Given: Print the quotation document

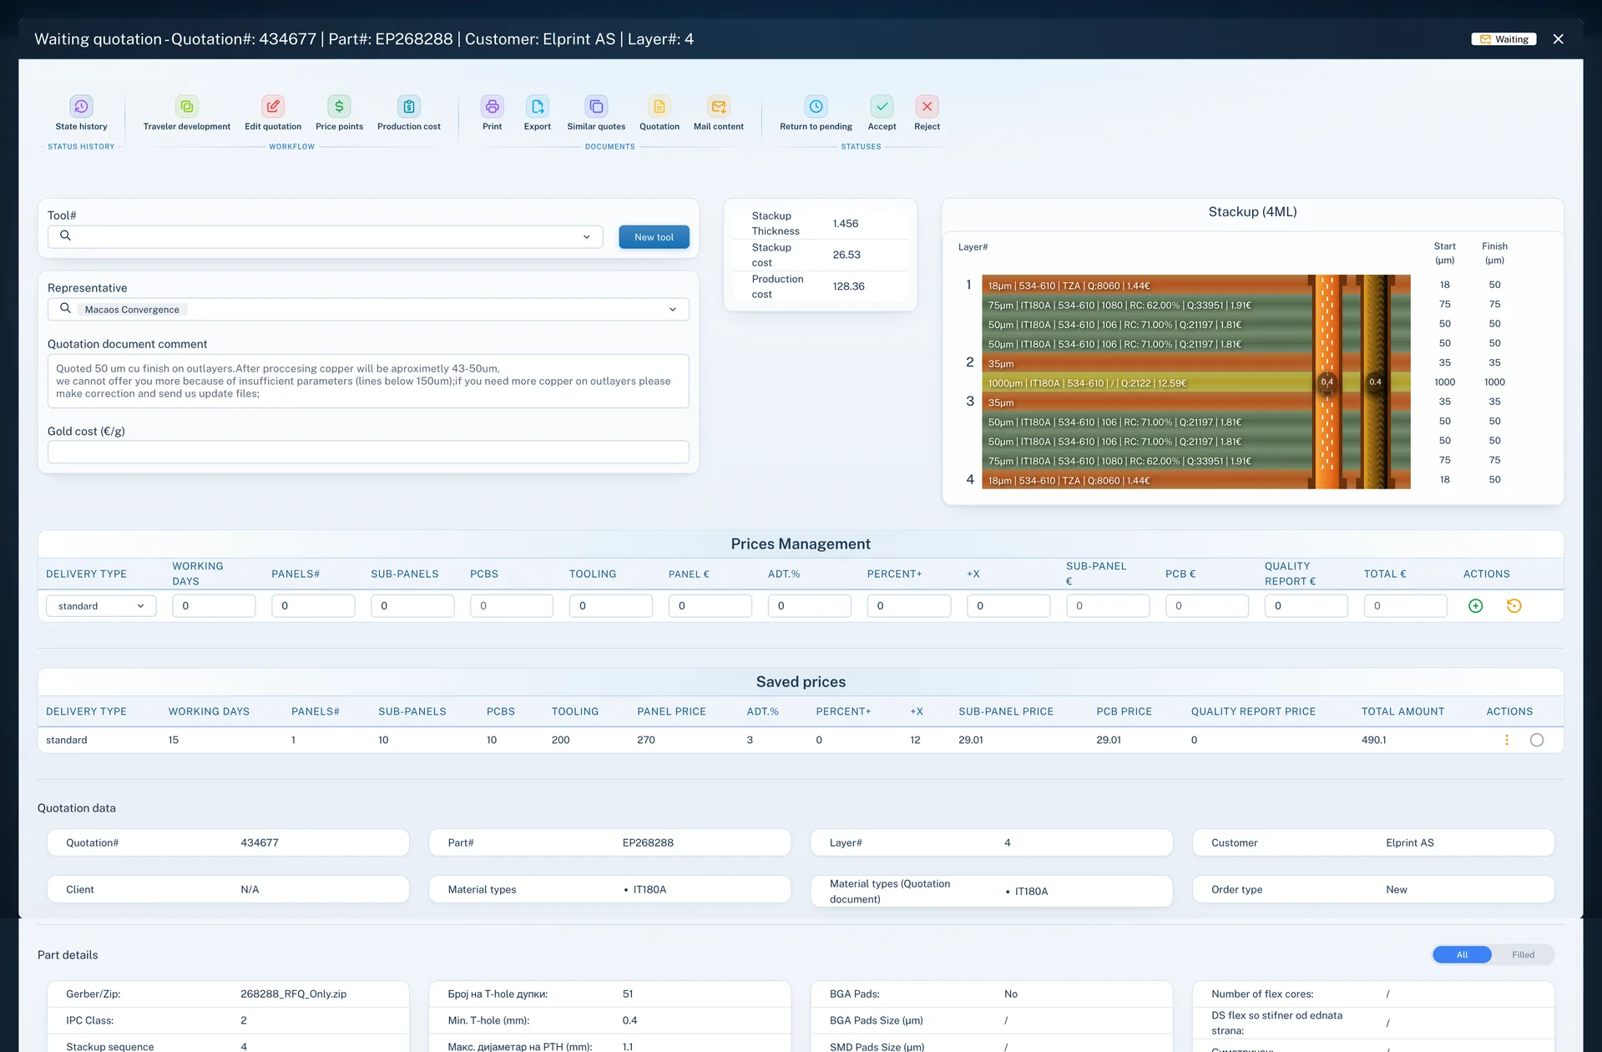Looking at the screenshot, I should [x=493, y=107].
